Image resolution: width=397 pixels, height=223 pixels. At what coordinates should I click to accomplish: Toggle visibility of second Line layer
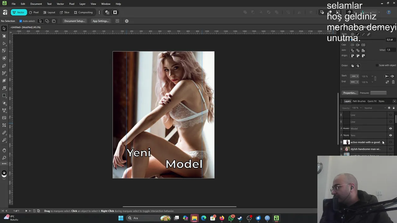[390, 122]
